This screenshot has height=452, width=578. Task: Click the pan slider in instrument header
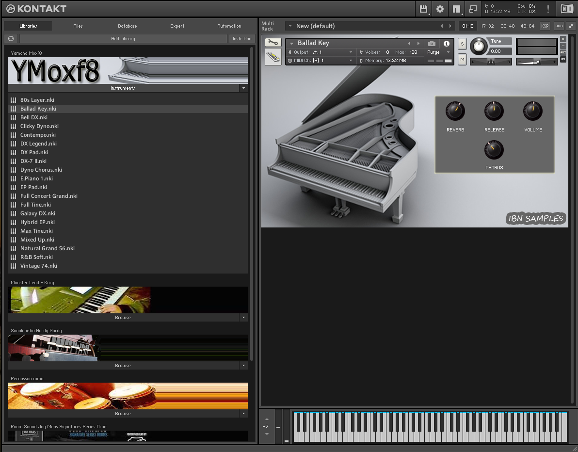point(491,62)
